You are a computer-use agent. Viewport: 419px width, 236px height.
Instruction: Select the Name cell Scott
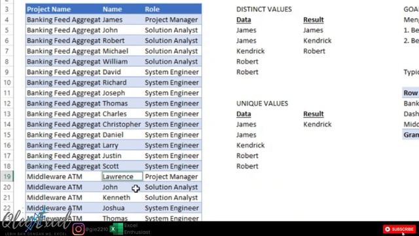pyautogui.click(x=122, y=166)
